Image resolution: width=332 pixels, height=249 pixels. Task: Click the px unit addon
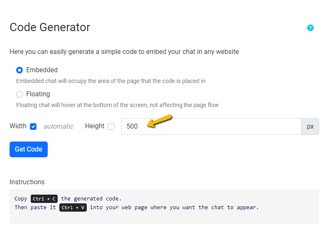point(310,127)
